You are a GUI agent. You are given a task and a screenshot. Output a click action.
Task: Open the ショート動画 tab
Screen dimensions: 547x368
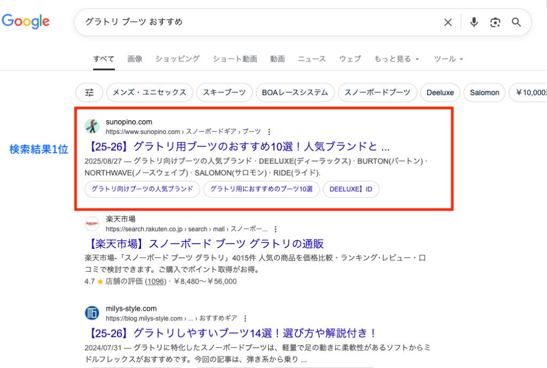[x=235, y=59]
